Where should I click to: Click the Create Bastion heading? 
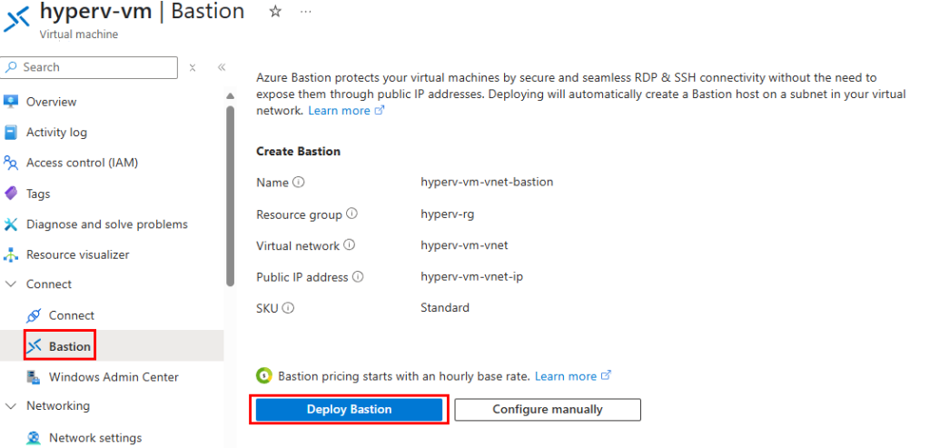click(298, 152)
